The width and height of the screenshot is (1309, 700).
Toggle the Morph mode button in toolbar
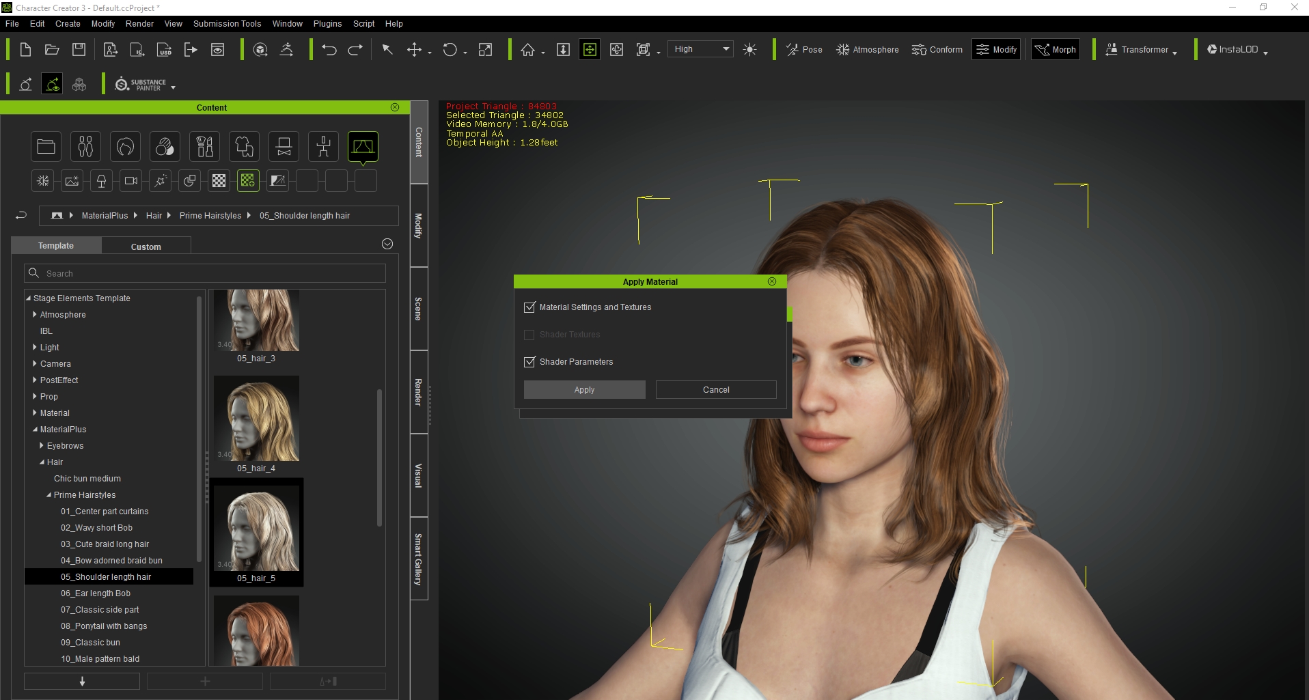[1056, 49]
